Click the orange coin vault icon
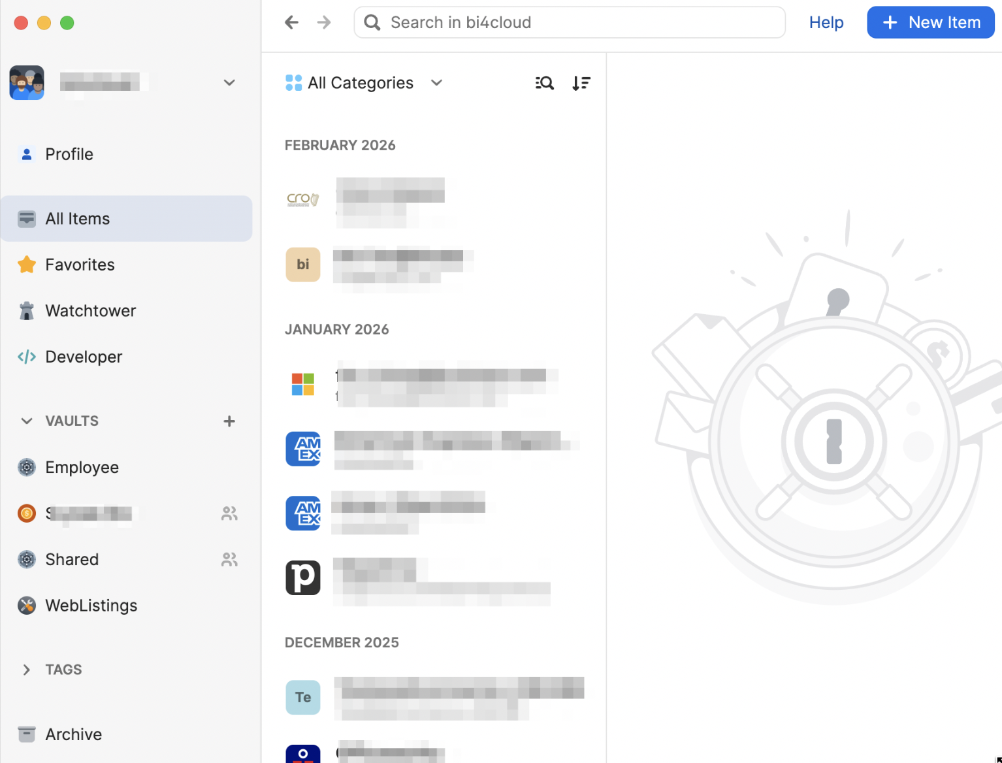The width and height of the screenshot is (1002, 763). click(x=27, y=513)
